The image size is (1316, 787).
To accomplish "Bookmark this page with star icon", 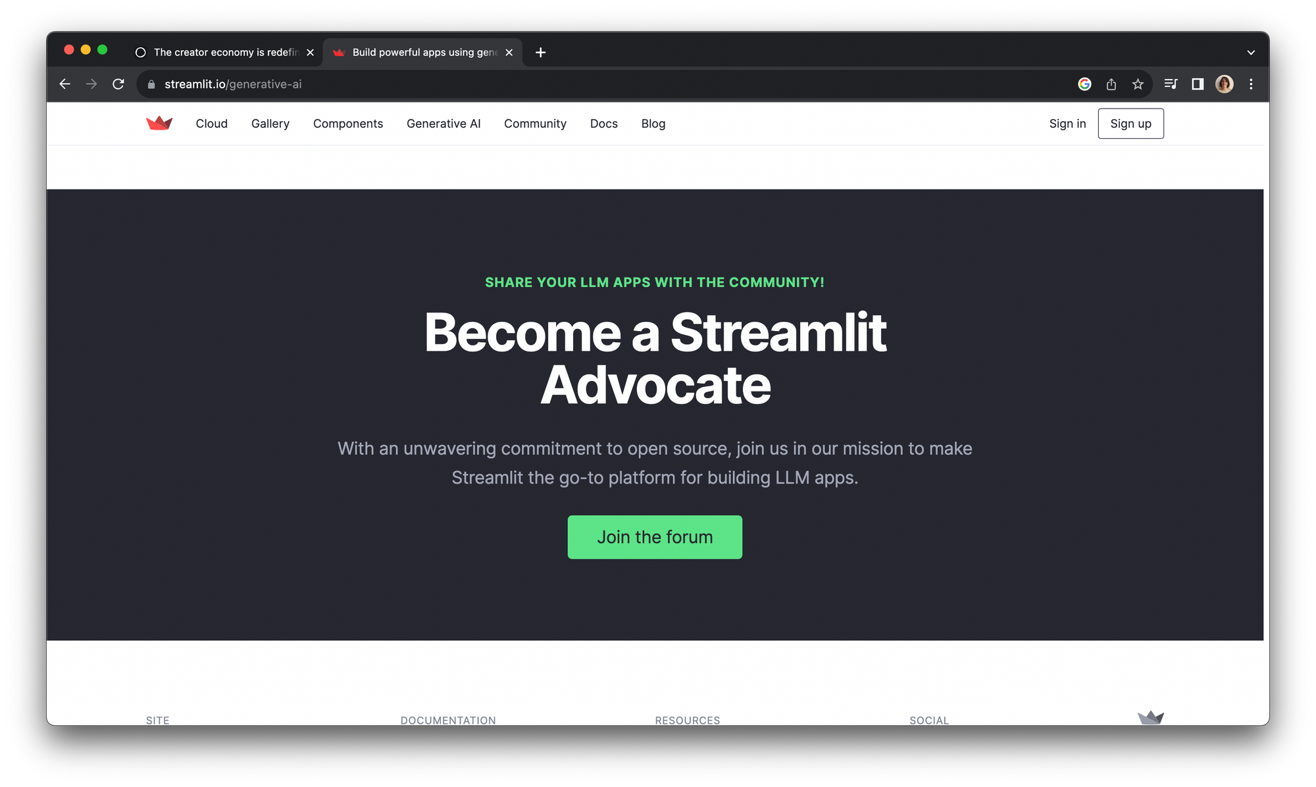I will 1138,84.
